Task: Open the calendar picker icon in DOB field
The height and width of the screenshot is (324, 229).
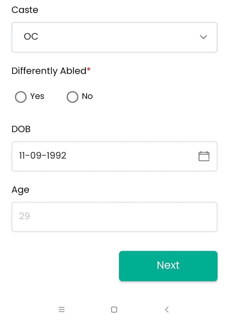Action: click(x=204, y=156)
